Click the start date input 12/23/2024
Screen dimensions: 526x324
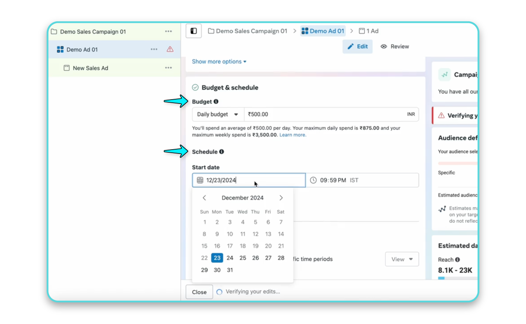[249, 180]
